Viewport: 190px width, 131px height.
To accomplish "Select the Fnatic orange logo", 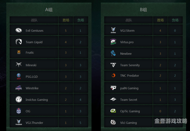I will coord(19,52).
